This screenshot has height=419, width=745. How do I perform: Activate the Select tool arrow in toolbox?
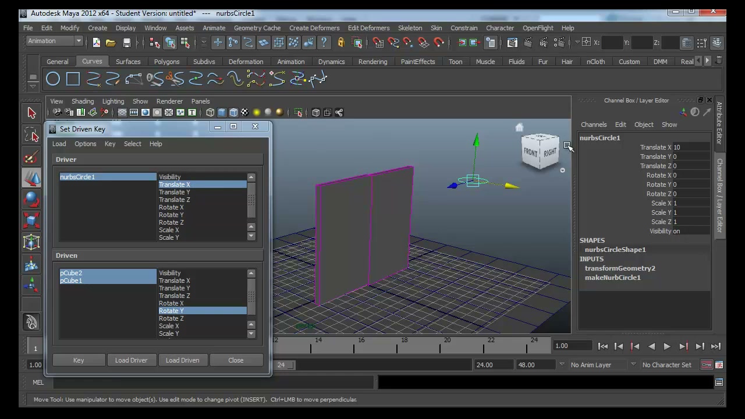tap(31, 113)
